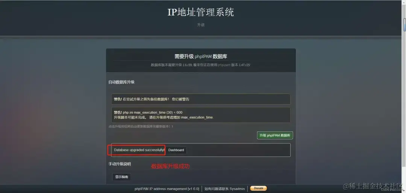Click the version text mentioning 1.6.r39

pos(201,65)
